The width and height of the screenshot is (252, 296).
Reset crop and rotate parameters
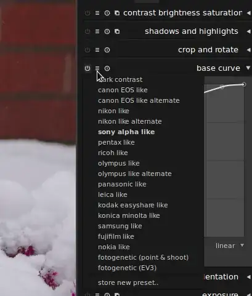click(107, 50)
